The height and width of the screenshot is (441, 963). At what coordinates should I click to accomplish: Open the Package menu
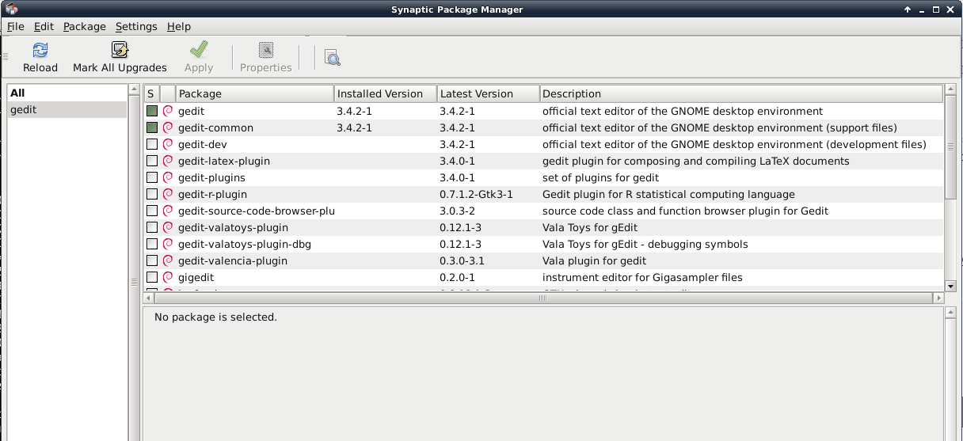pos(84,26)
